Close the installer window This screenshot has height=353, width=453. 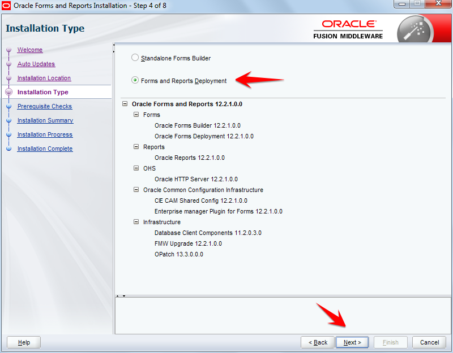(x=438, y=4)
